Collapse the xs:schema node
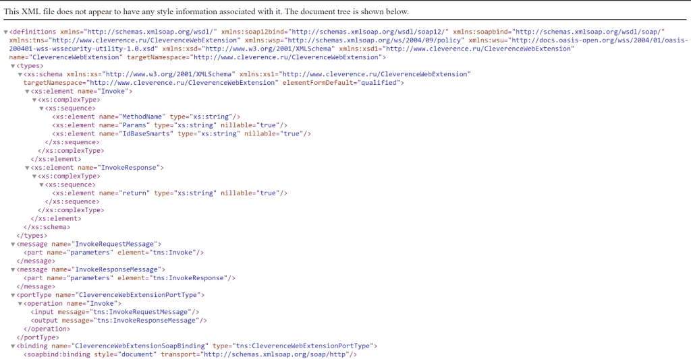The width and height of the screenshot is (691, 359). tap(20, 74)
